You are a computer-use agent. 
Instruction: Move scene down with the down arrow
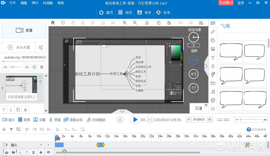pos(11,110)
